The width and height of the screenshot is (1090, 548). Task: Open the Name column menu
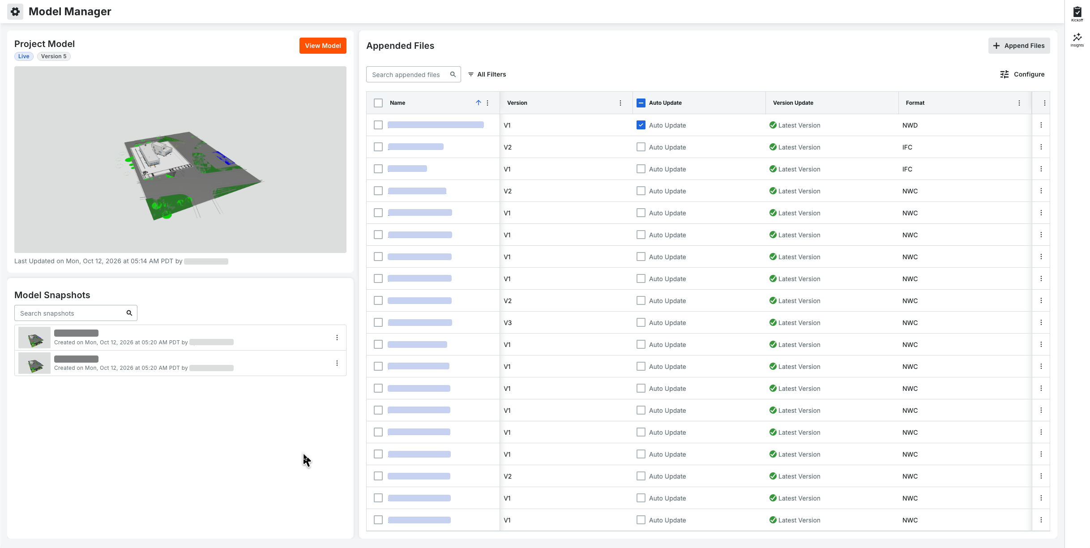point(487,103)
